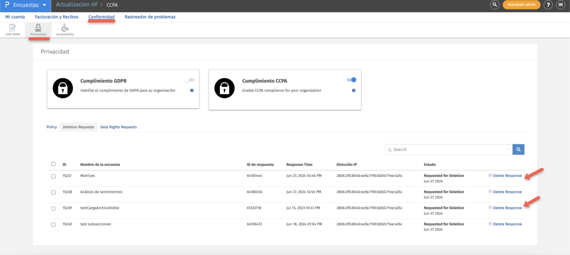Open the help question mark icon

point(548,5)
